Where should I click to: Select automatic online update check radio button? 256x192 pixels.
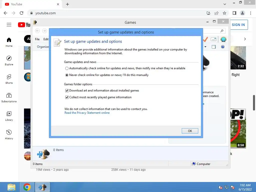(x=67, y=68)
